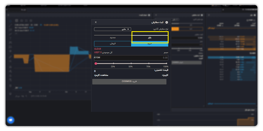Open the عادی order type dropdown
This screenshot has height=131, width=263.
click(x=113, y=29)
